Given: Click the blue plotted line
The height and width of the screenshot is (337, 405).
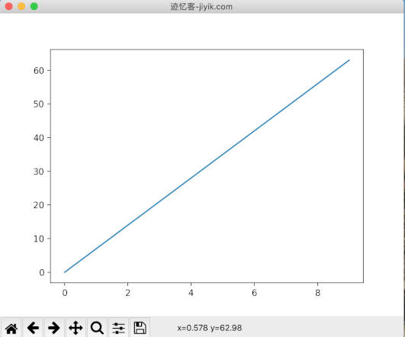Looking at the screenshot, I should coord(207,166).
